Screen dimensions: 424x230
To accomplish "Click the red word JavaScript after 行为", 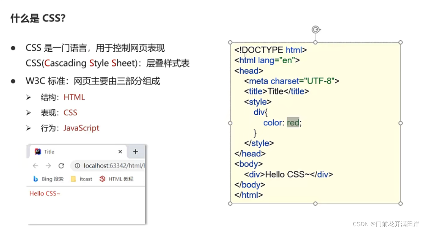I will point(82,128).
